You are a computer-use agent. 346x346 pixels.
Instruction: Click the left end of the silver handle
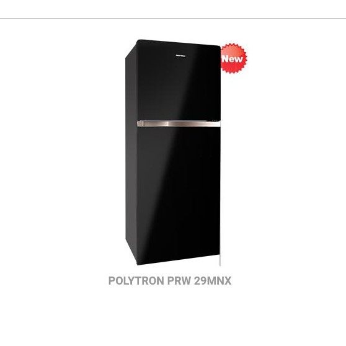[140, 124]
